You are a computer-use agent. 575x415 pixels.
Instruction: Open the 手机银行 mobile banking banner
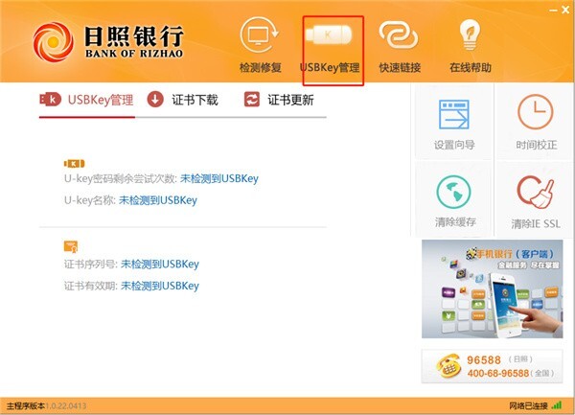pos(492,288)
